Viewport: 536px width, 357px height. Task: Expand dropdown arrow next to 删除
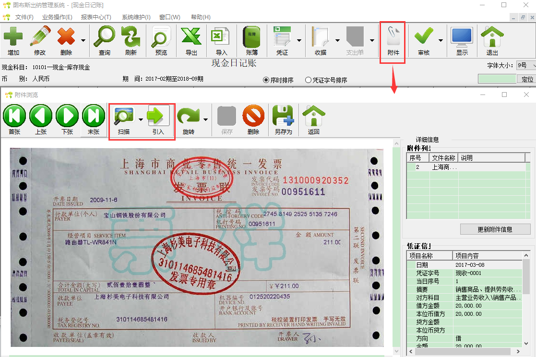[x=83, y=40]
